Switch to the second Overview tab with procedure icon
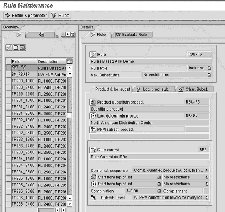 41,34
